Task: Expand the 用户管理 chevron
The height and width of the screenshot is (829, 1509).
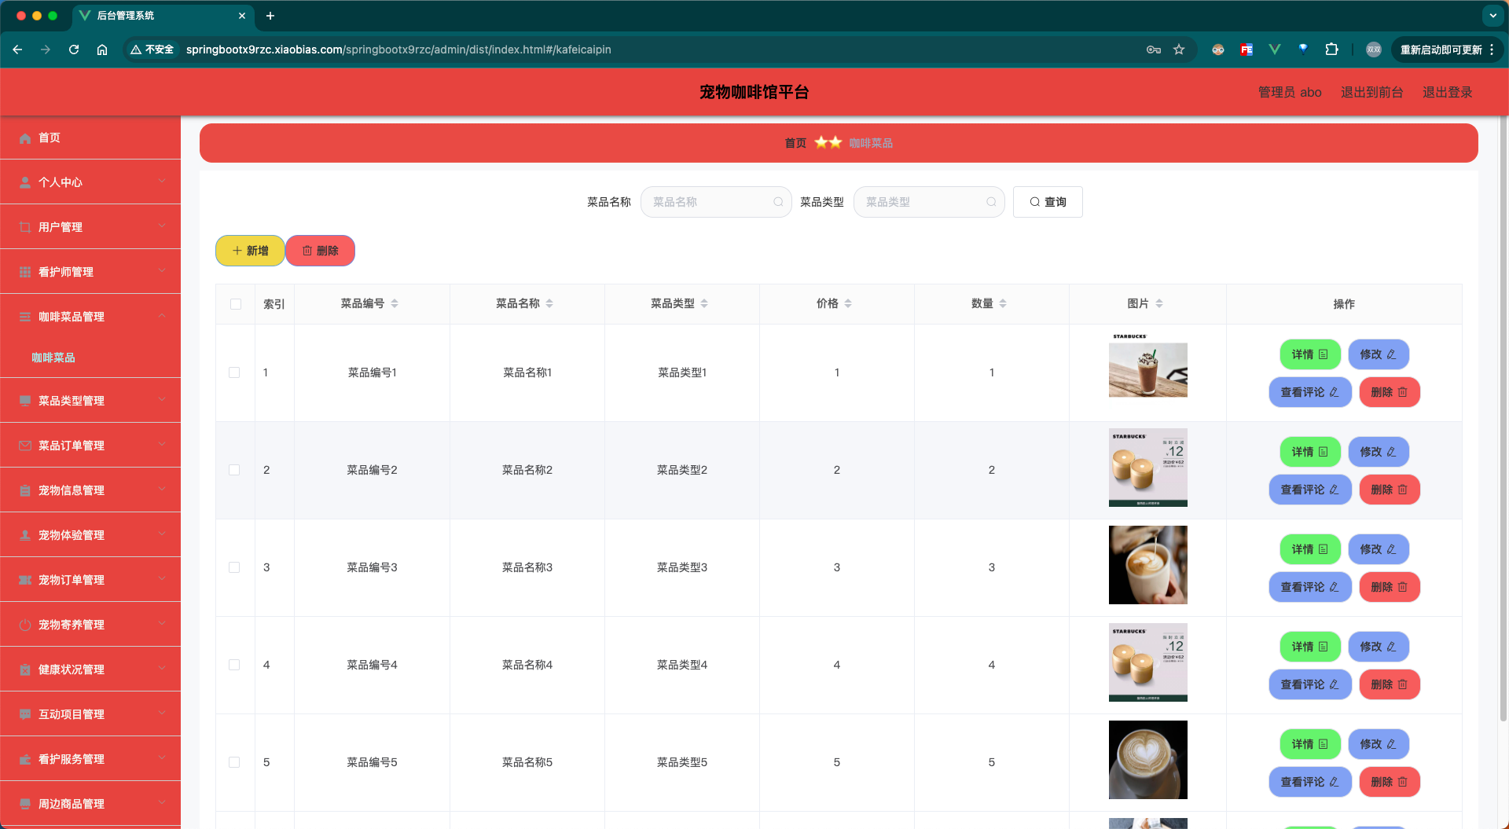Action: tap(162, 226)
